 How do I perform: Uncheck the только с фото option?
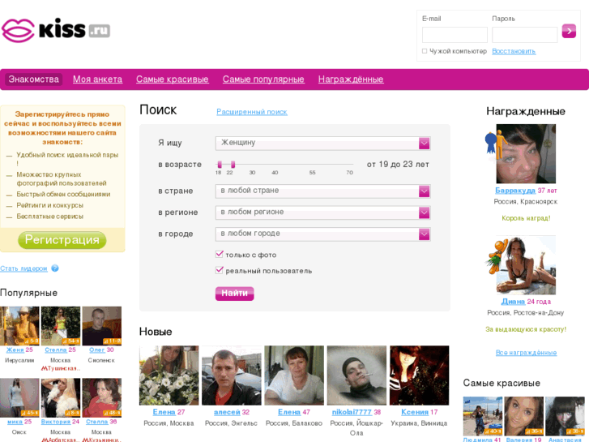click(220, 255)
